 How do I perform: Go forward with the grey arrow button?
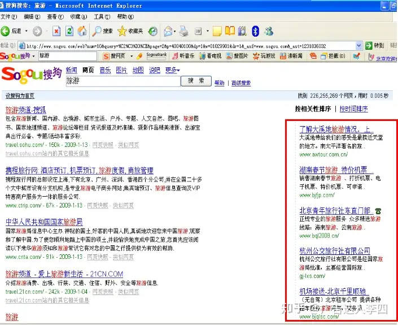pos(37,31)
